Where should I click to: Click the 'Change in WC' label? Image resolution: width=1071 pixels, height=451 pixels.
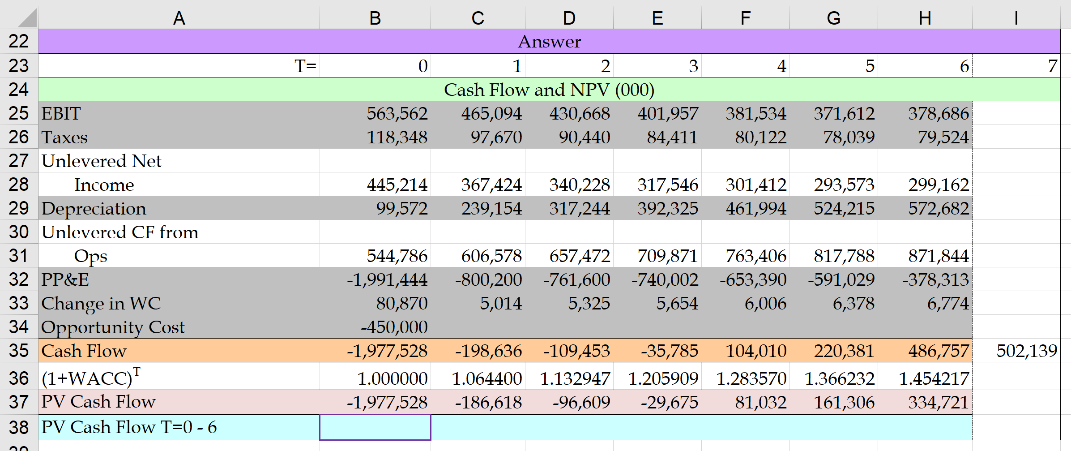click(x=101, y=303)
